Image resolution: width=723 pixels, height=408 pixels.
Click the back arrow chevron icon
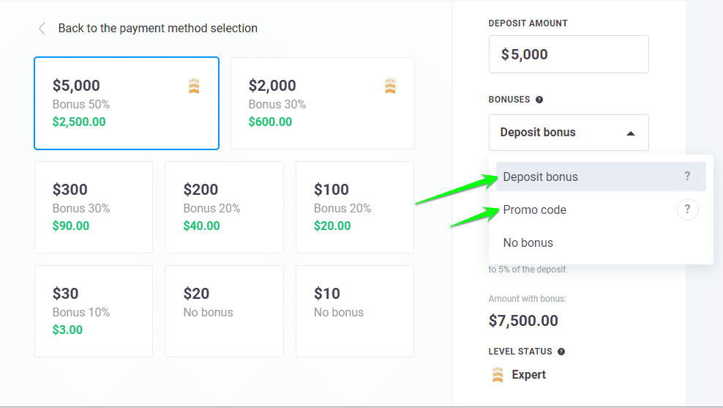click(x=42, y=29)
